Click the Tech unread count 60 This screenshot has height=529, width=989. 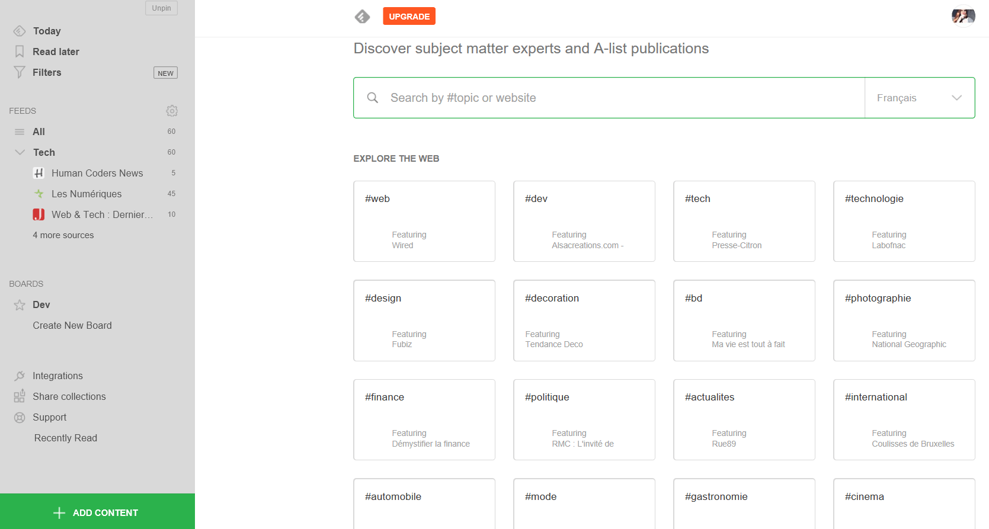[x=171, y=152]
